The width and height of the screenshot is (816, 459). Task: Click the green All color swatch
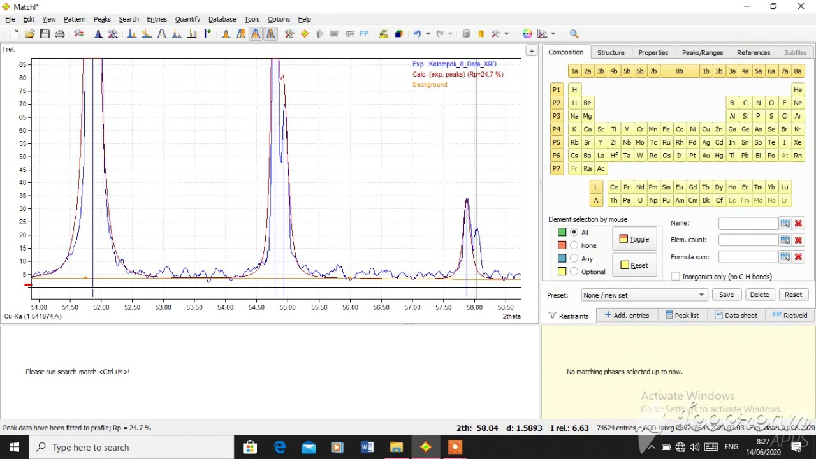[562, 232]
